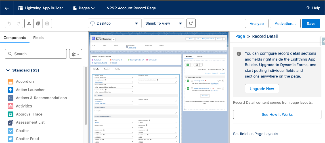Screen dimensions: 325x143
Task: Click the Actions & Recommendations icon
Action: (x=10, y=98)
